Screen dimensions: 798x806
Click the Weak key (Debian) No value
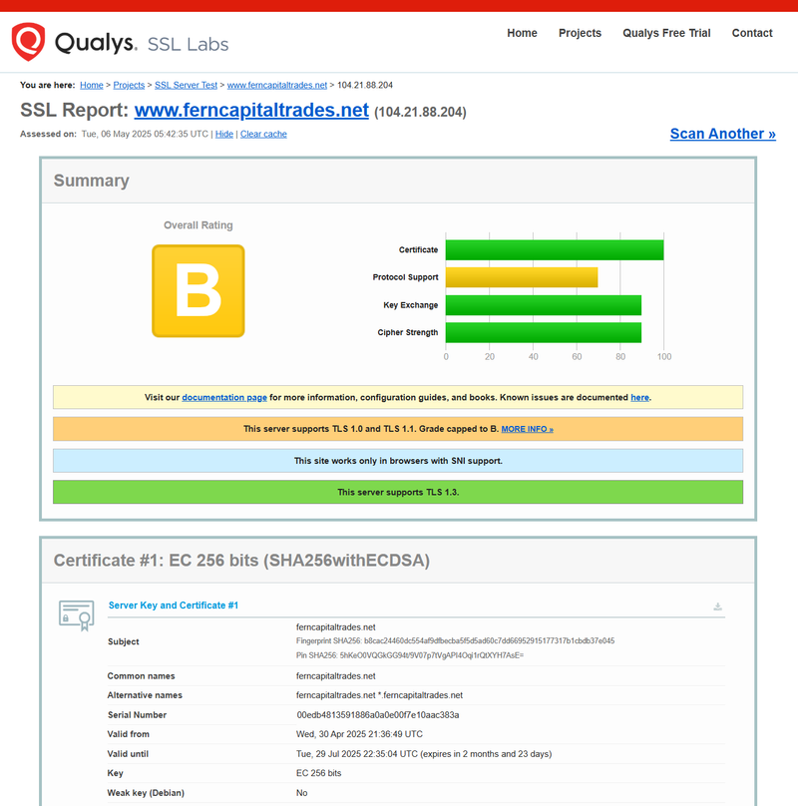[x=302, y=793]
